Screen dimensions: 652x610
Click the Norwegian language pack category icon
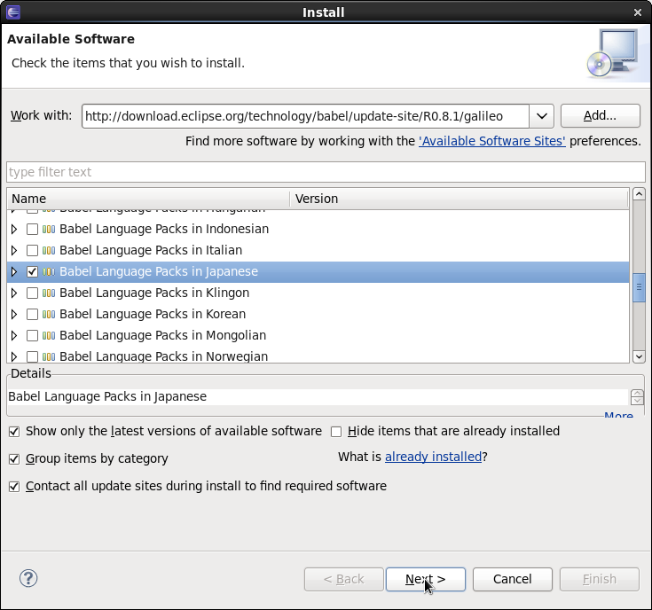(49, 356)
